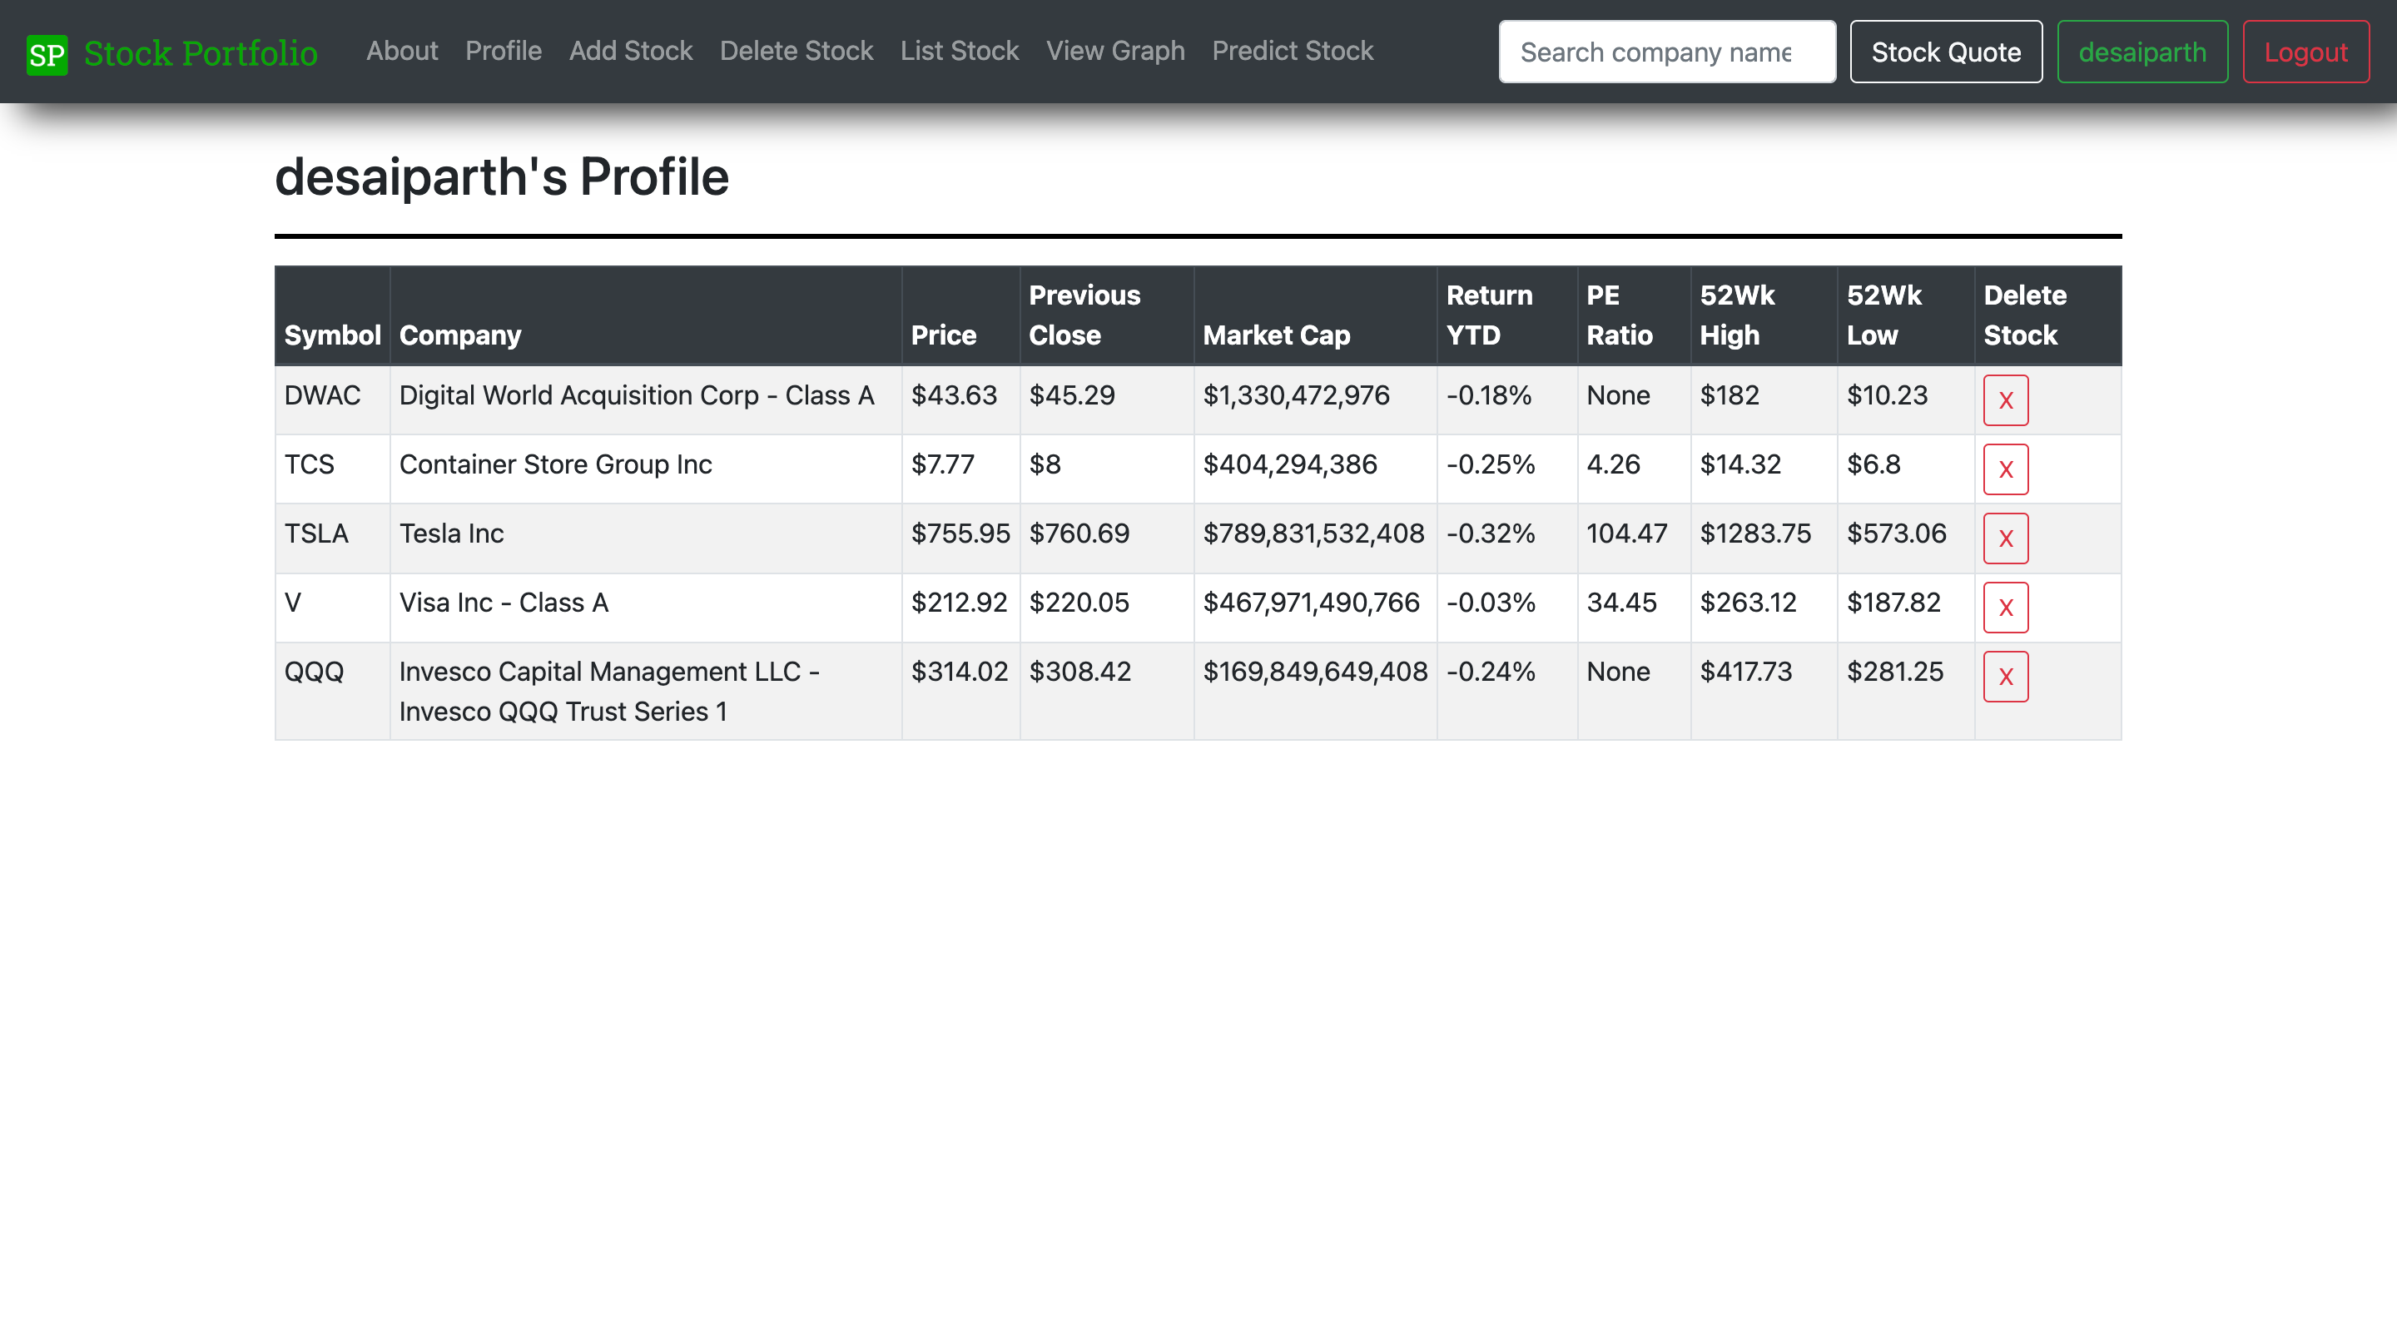The width and height of the screenshot is (2397, 1325).
Task: Open List Stock from navbar
Action: (x=960, y=50)
